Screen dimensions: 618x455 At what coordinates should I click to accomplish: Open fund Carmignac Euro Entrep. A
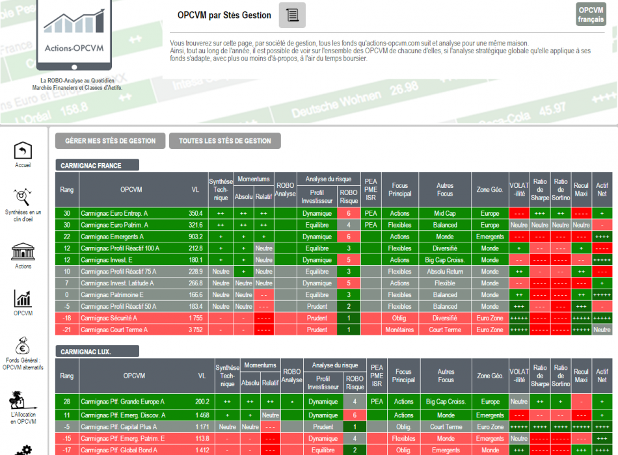click(x=114, y=213)
